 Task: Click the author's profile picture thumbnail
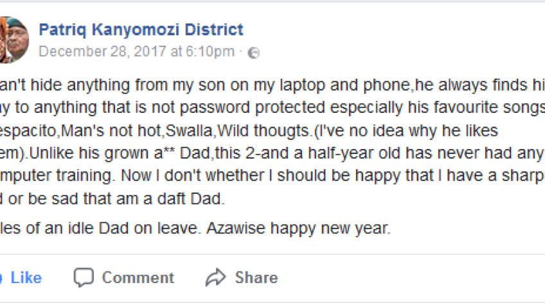click(14, 40)
